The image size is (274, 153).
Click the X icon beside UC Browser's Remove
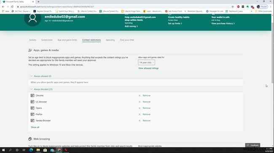click(140, 102)
